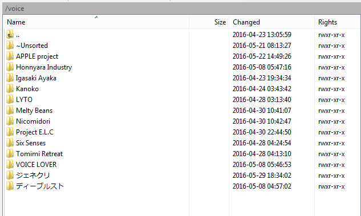Click the Kanoko folder icon

pyautogui.click(x=10, y=89)
